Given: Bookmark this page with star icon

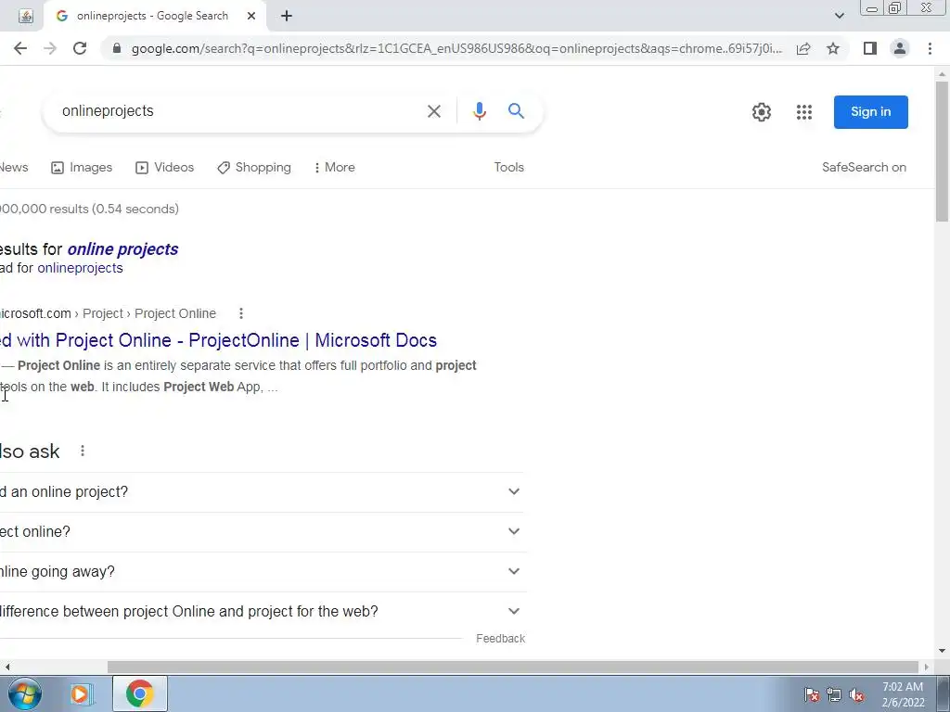Looking at the screenshot, I should point(833,48).
